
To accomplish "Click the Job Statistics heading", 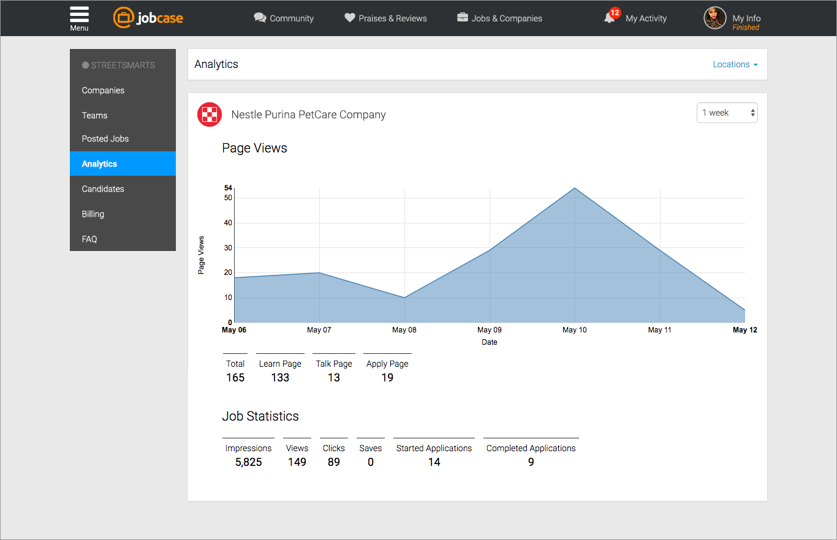I will 260,416.
